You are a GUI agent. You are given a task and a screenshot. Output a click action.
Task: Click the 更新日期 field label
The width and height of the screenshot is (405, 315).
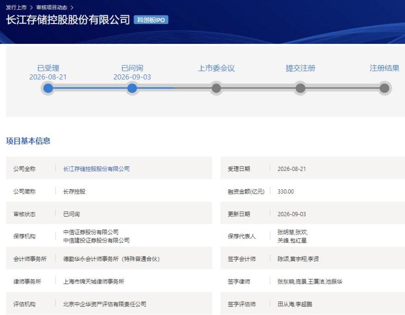coord(239,214)
